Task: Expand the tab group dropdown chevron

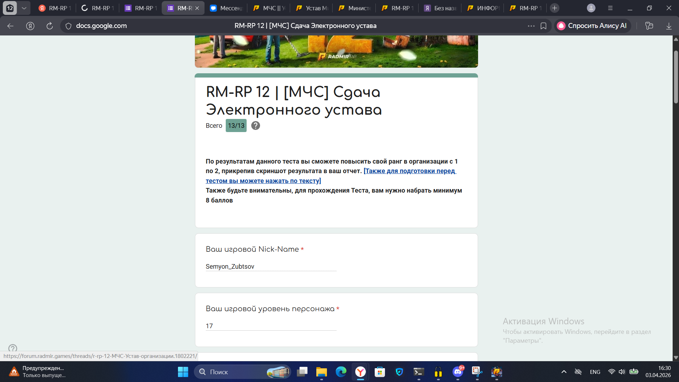Action: point(24,8)
